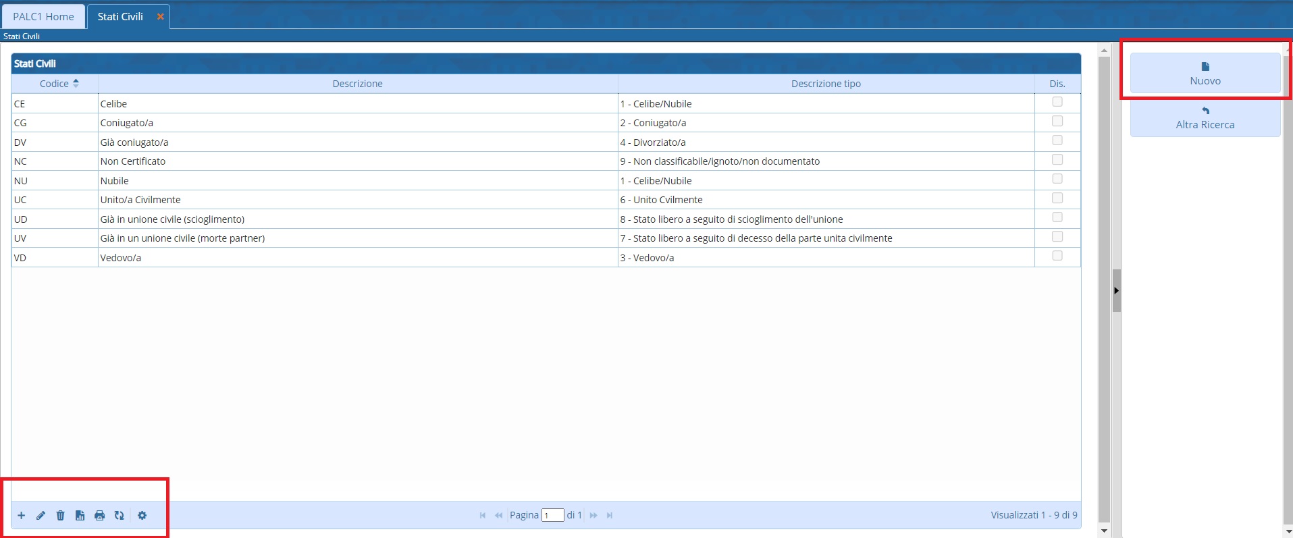Image resolution: width=1293 pixels, height=538 pixels.
Task: Click the export file icon in footer
Action: 80,516
